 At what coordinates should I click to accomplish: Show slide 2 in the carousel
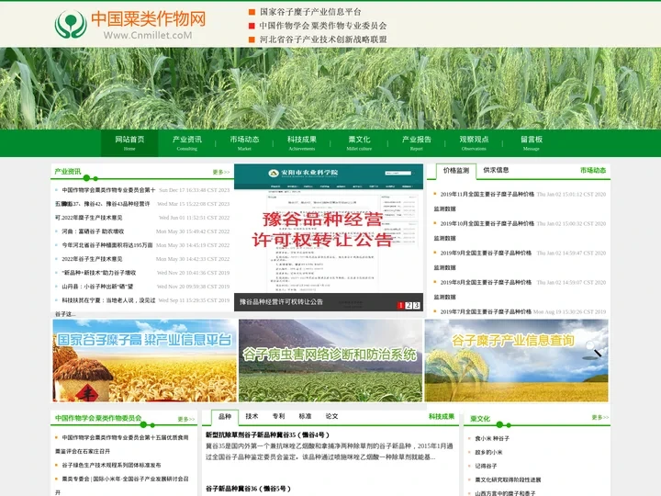point(409,305)
